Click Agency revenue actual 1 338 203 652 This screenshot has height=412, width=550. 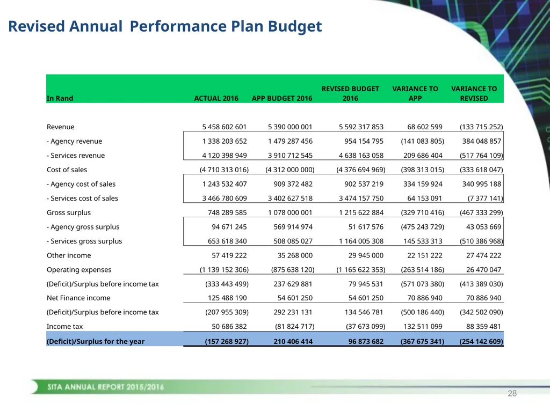[224, 141]
